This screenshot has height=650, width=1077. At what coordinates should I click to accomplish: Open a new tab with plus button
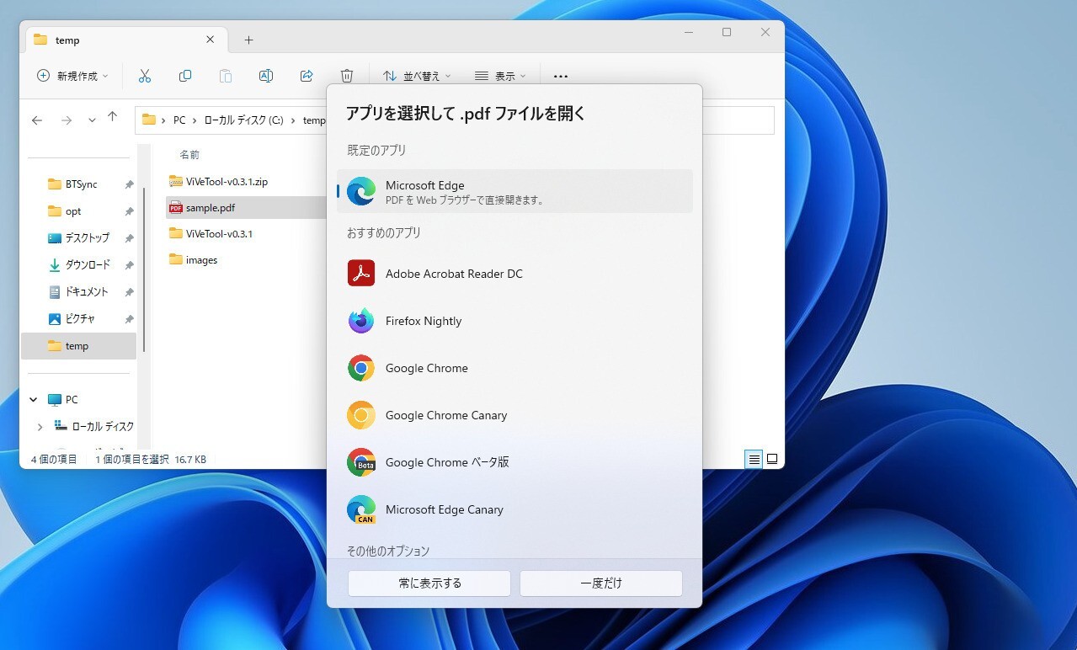[248, 40]
